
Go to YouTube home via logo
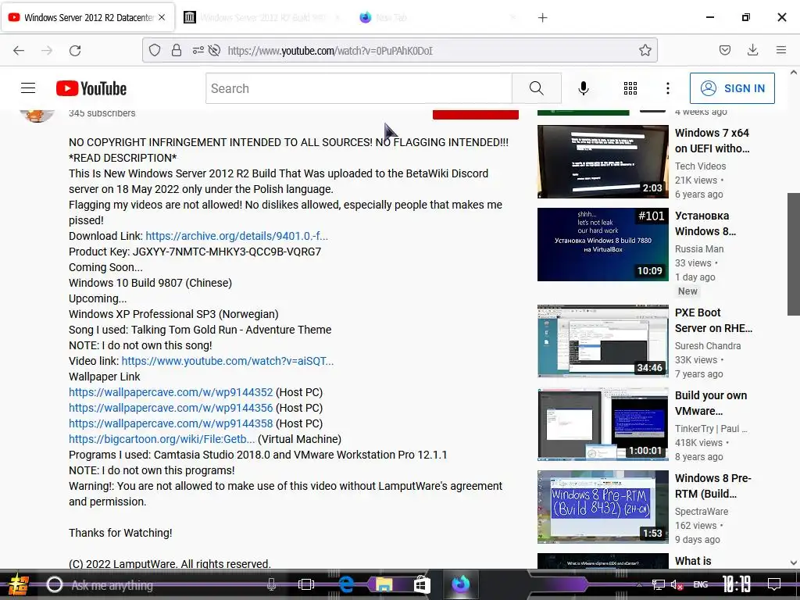coord(91,88)
